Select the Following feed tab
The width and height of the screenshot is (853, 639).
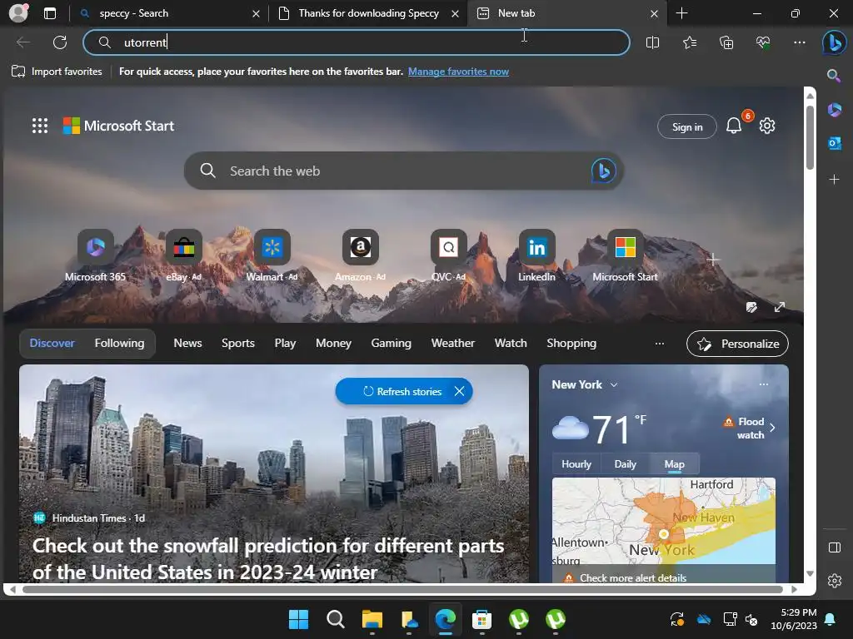point(120,344)
